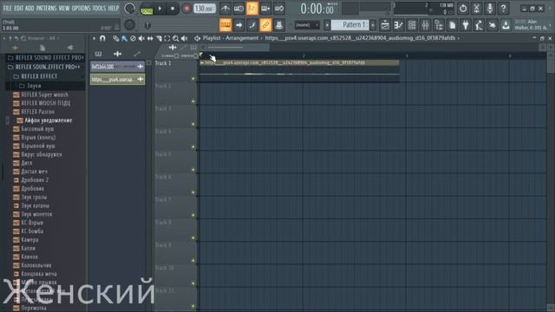Click the metronome icon in top toolbar

tap(225, 8)
